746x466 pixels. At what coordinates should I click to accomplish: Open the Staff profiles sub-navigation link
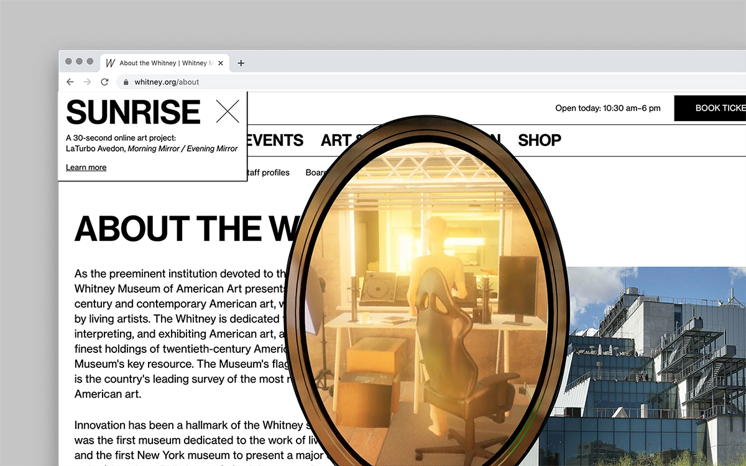(x=269, y=172)
